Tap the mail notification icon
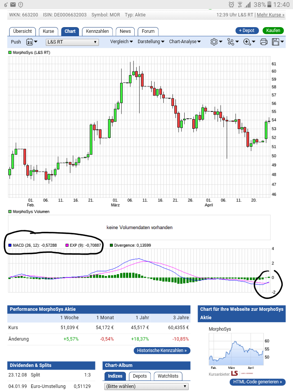The width and height of the screenshot is (293, 391). click(13, 5)
